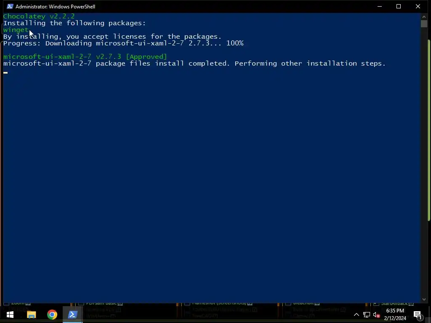The height and width of the screenshot is (323, 431).
Task: Click the green 'Chocolatey v2.2.2' line
Action: pos(39,16)
